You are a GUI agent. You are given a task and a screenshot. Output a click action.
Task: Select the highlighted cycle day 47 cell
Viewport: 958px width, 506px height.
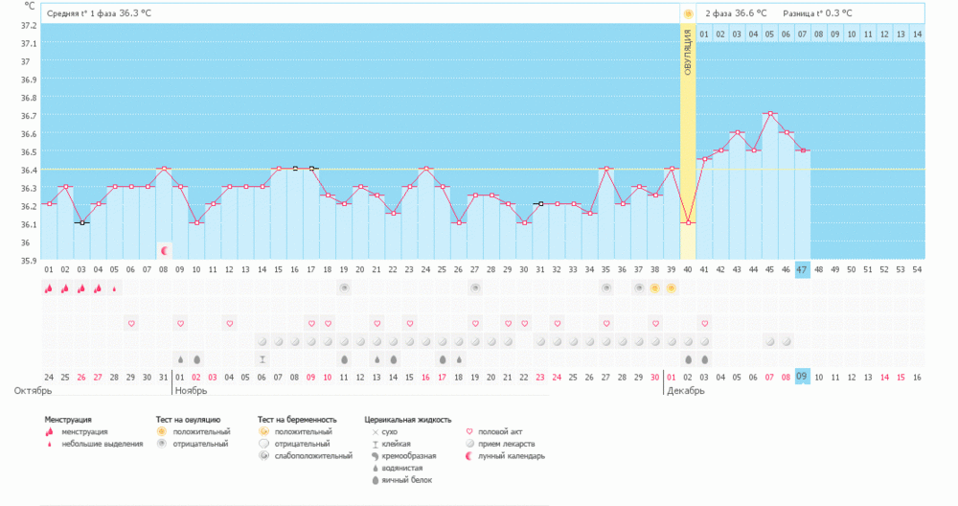(x=802, y=270)
